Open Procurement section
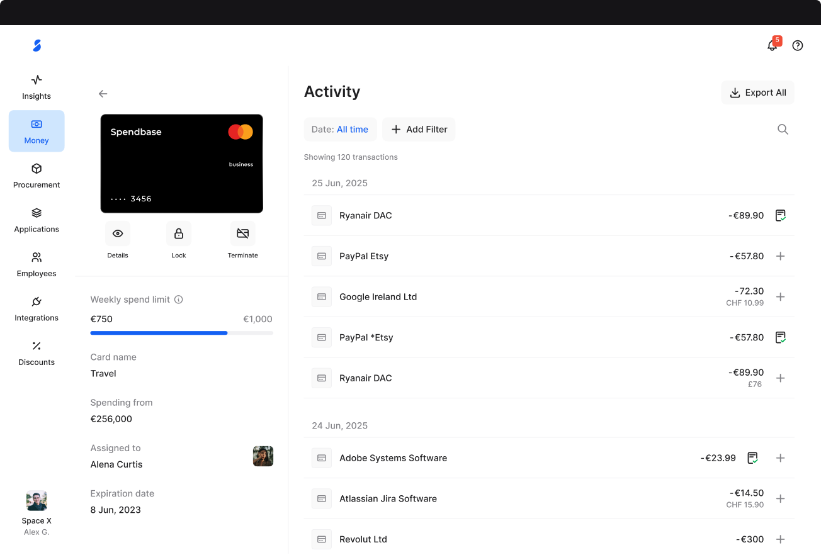This screenshot has width=821, height=555. pos(37,176)
